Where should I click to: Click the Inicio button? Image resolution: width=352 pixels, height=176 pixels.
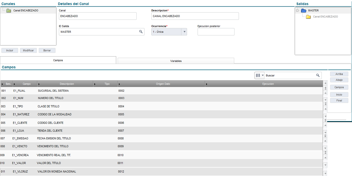point(339,95)
